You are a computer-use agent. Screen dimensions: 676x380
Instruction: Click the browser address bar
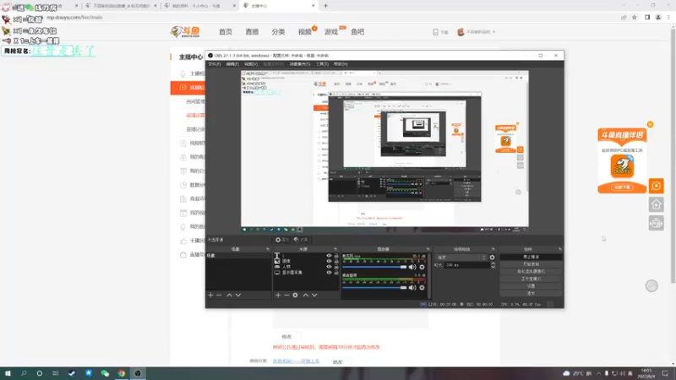pyautogui.click(x=328, y=18)
